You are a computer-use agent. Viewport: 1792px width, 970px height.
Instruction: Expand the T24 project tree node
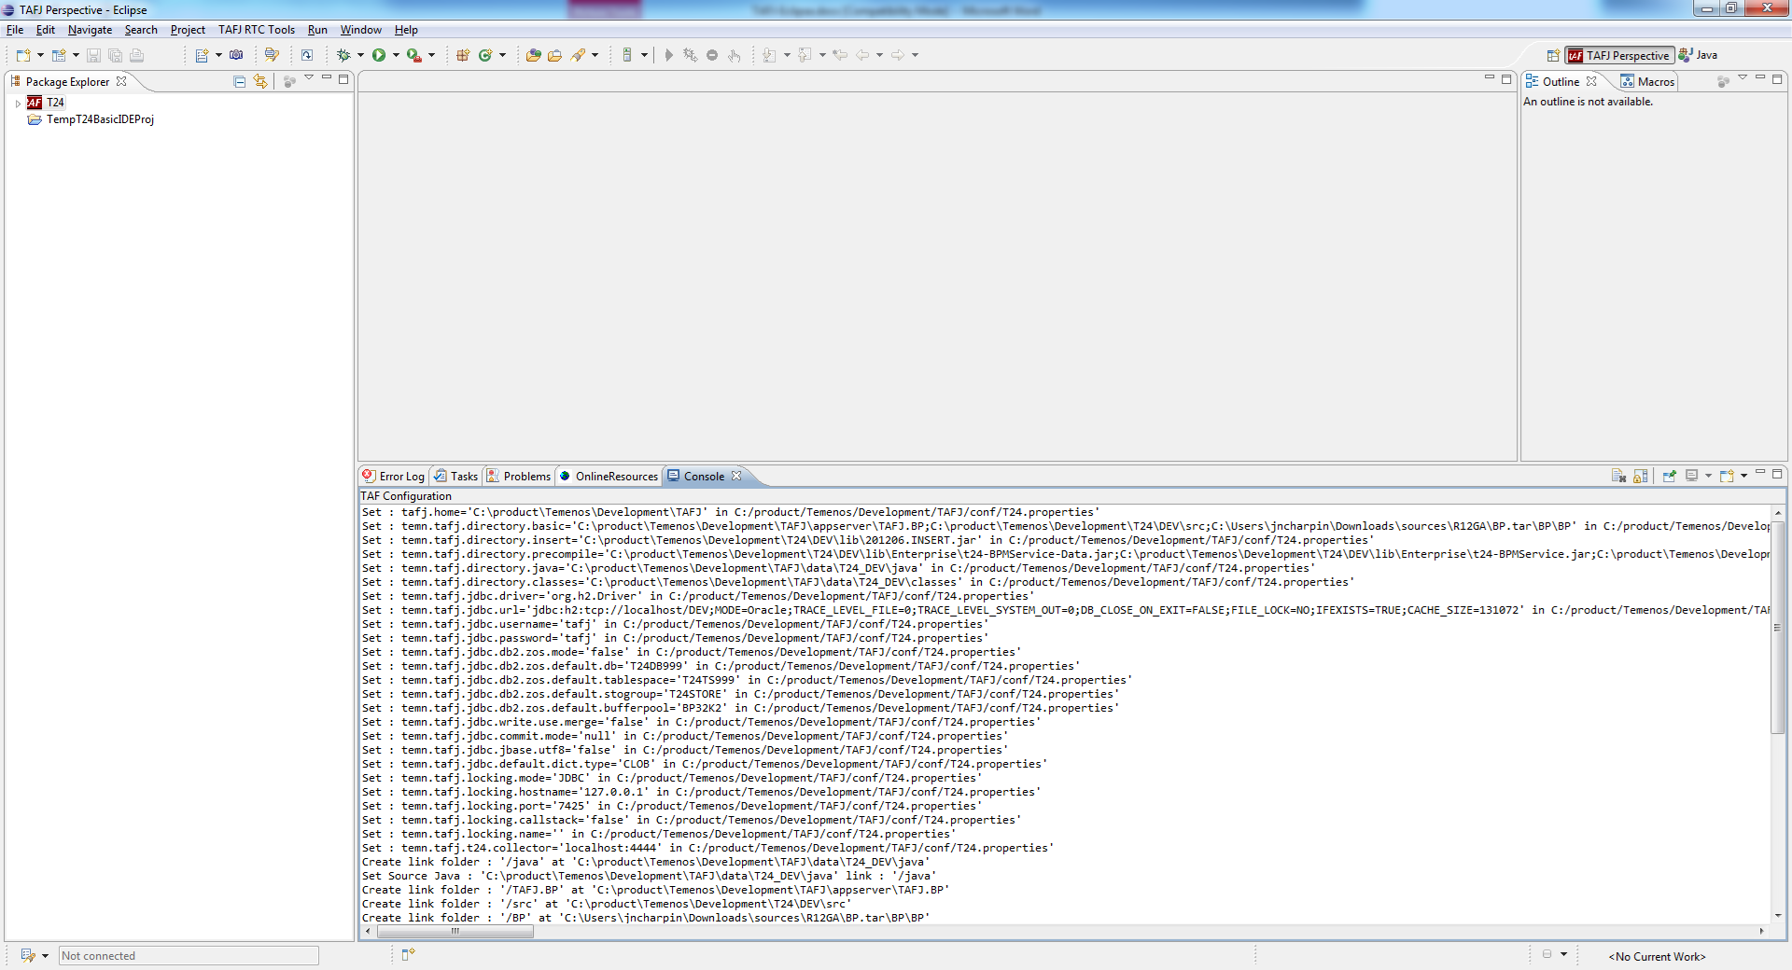18,103
